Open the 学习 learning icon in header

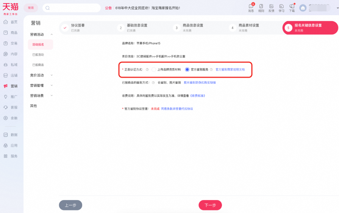(x=281, y=6)
